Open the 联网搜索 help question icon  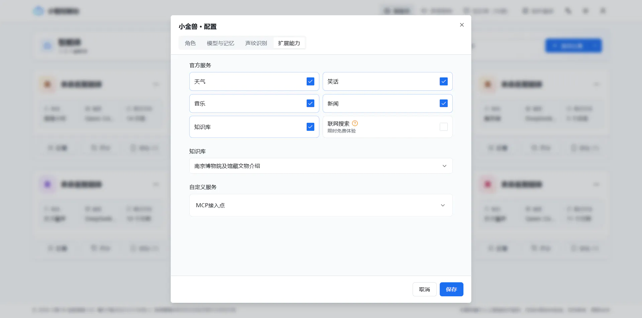click(355, 123)
